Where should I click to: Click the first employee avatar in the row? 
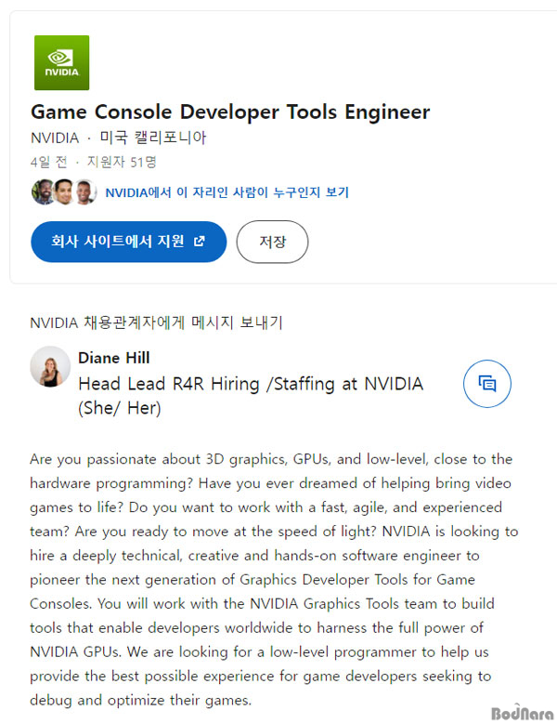coord(43,192)
